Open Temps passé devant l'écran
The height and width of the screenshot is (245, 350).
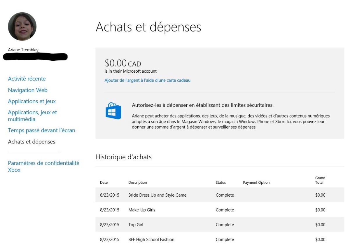click(x=41, y=130)
